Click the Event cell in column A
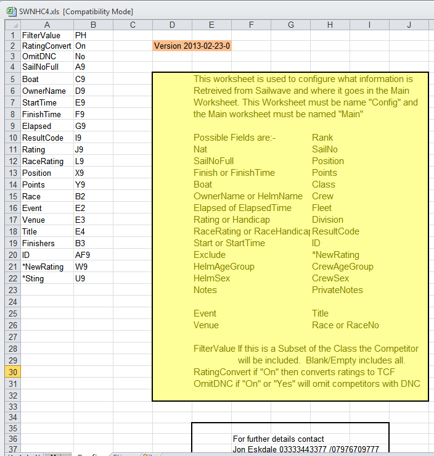The width and height of the screenshot is (434, 456). 47,208
